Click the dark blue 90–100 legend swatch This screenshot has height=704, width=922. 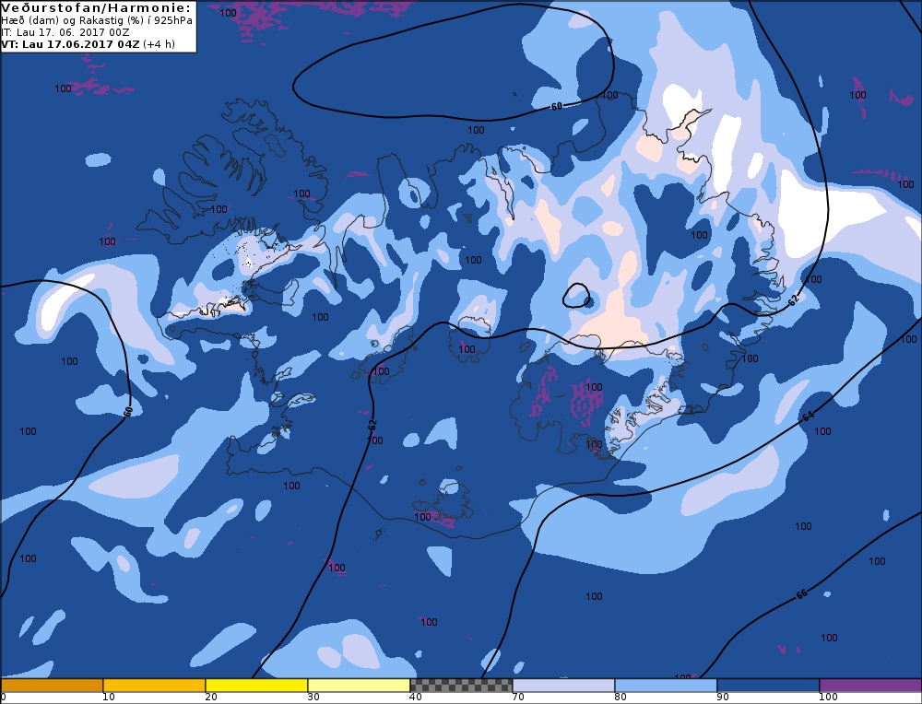768,686
